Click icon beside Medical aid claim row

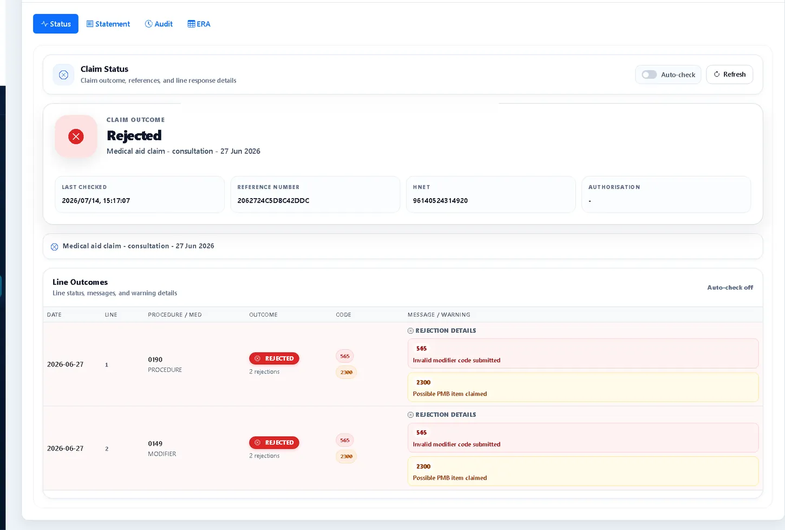click(x=54, y=246)
